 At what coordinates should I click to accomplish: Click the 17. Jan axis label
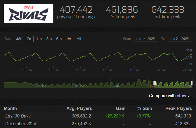pyautogui.click(x=81, y=70)
